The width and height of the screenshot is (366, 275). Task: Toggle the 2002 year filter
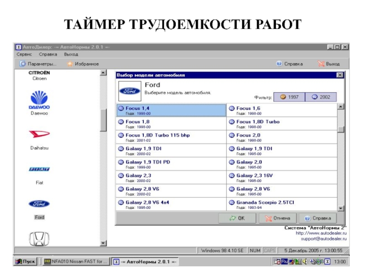click(321, 97)
